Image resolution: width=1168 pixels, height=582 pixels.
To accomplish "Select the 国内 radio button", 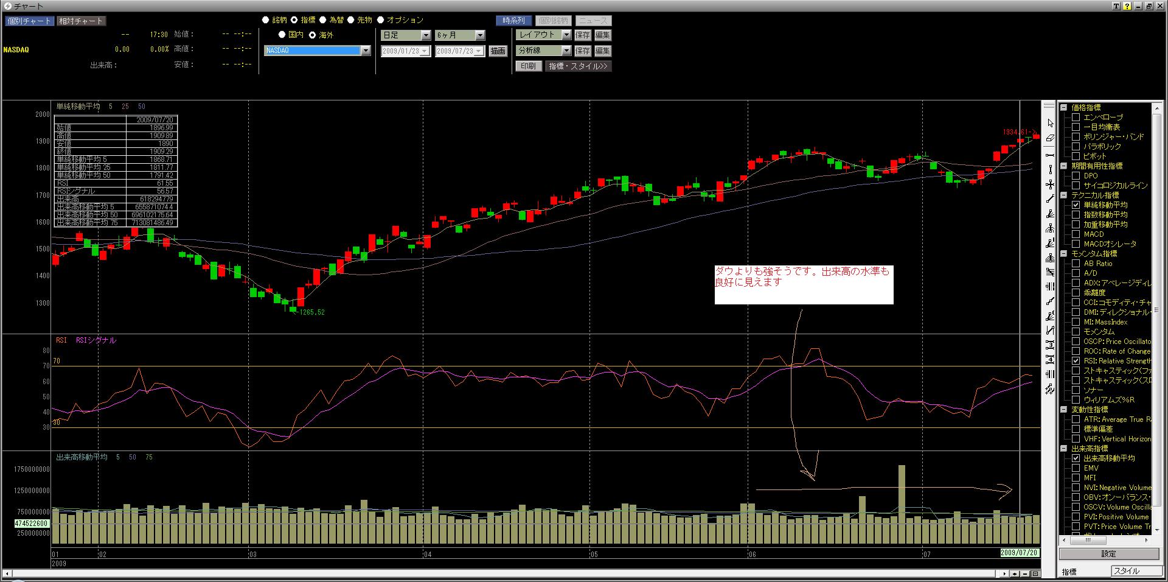I will click(282, 35).
